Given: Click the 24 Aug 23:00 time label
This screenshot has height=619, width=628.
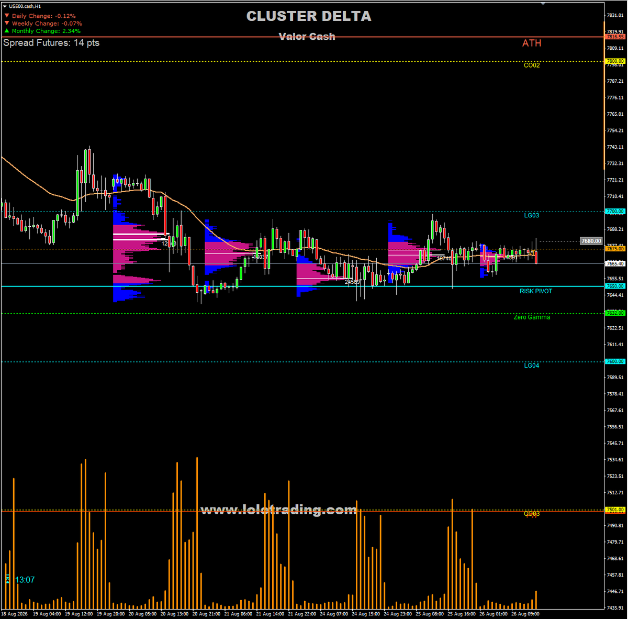Looking at the screenshot, I should pyautogui.click(x=398, y=614).
